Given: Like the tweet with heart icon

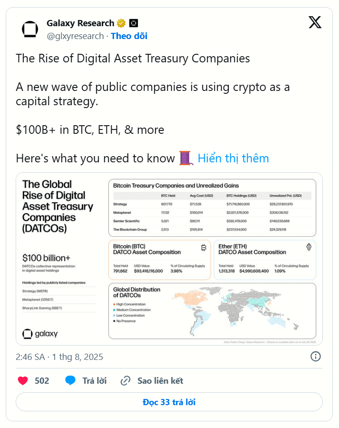Looking at the screenshot, I should [x=23, y=380].
